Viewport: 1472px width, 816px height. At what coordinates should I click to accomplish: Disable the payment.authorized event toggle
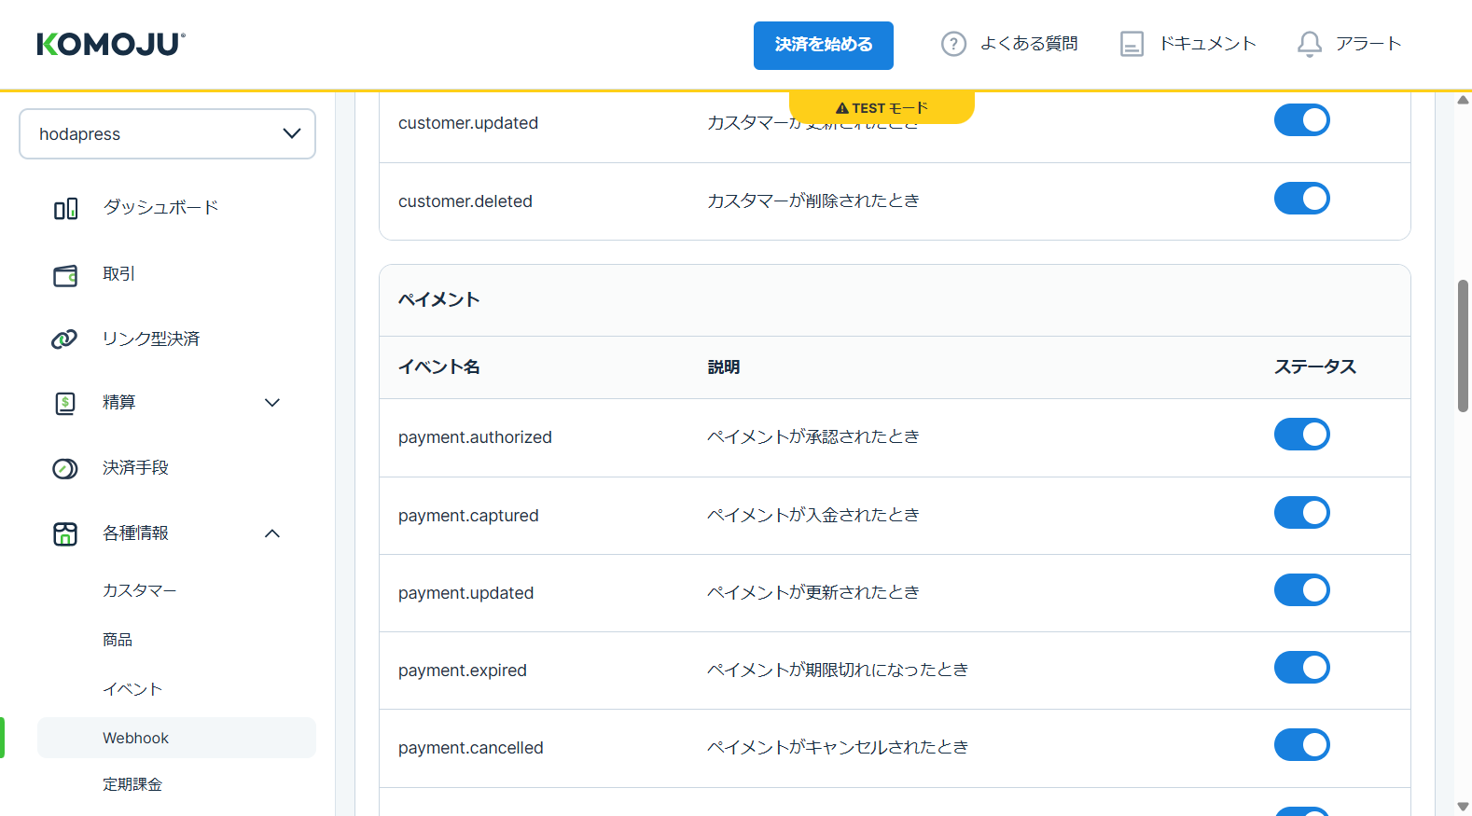(x=1302, y=435)
